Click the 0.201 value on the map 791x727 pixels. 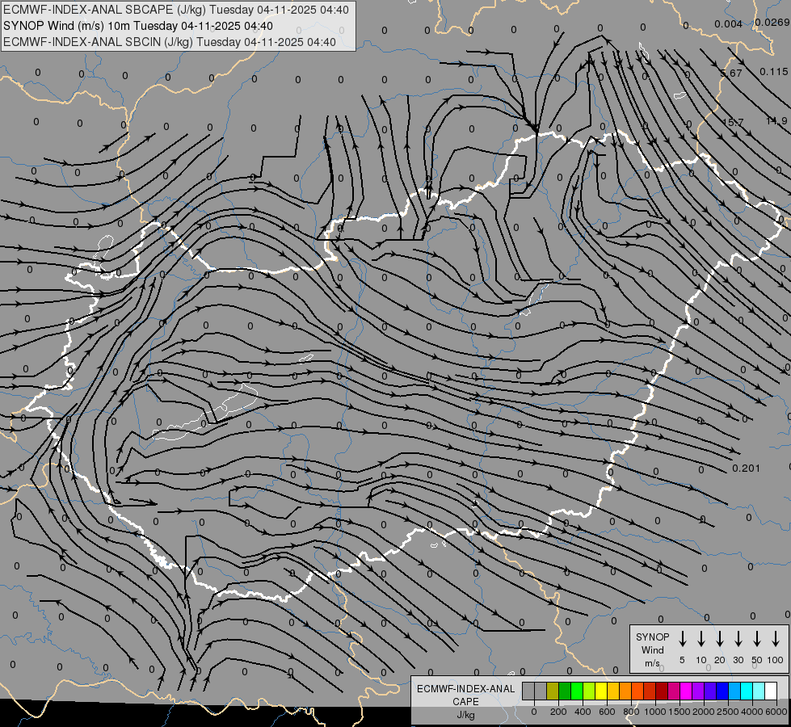click(x=746, y=469)
